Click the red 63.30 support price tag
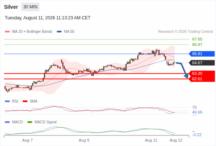This screenshot has height=146, width=216. (x=202, y=73)
